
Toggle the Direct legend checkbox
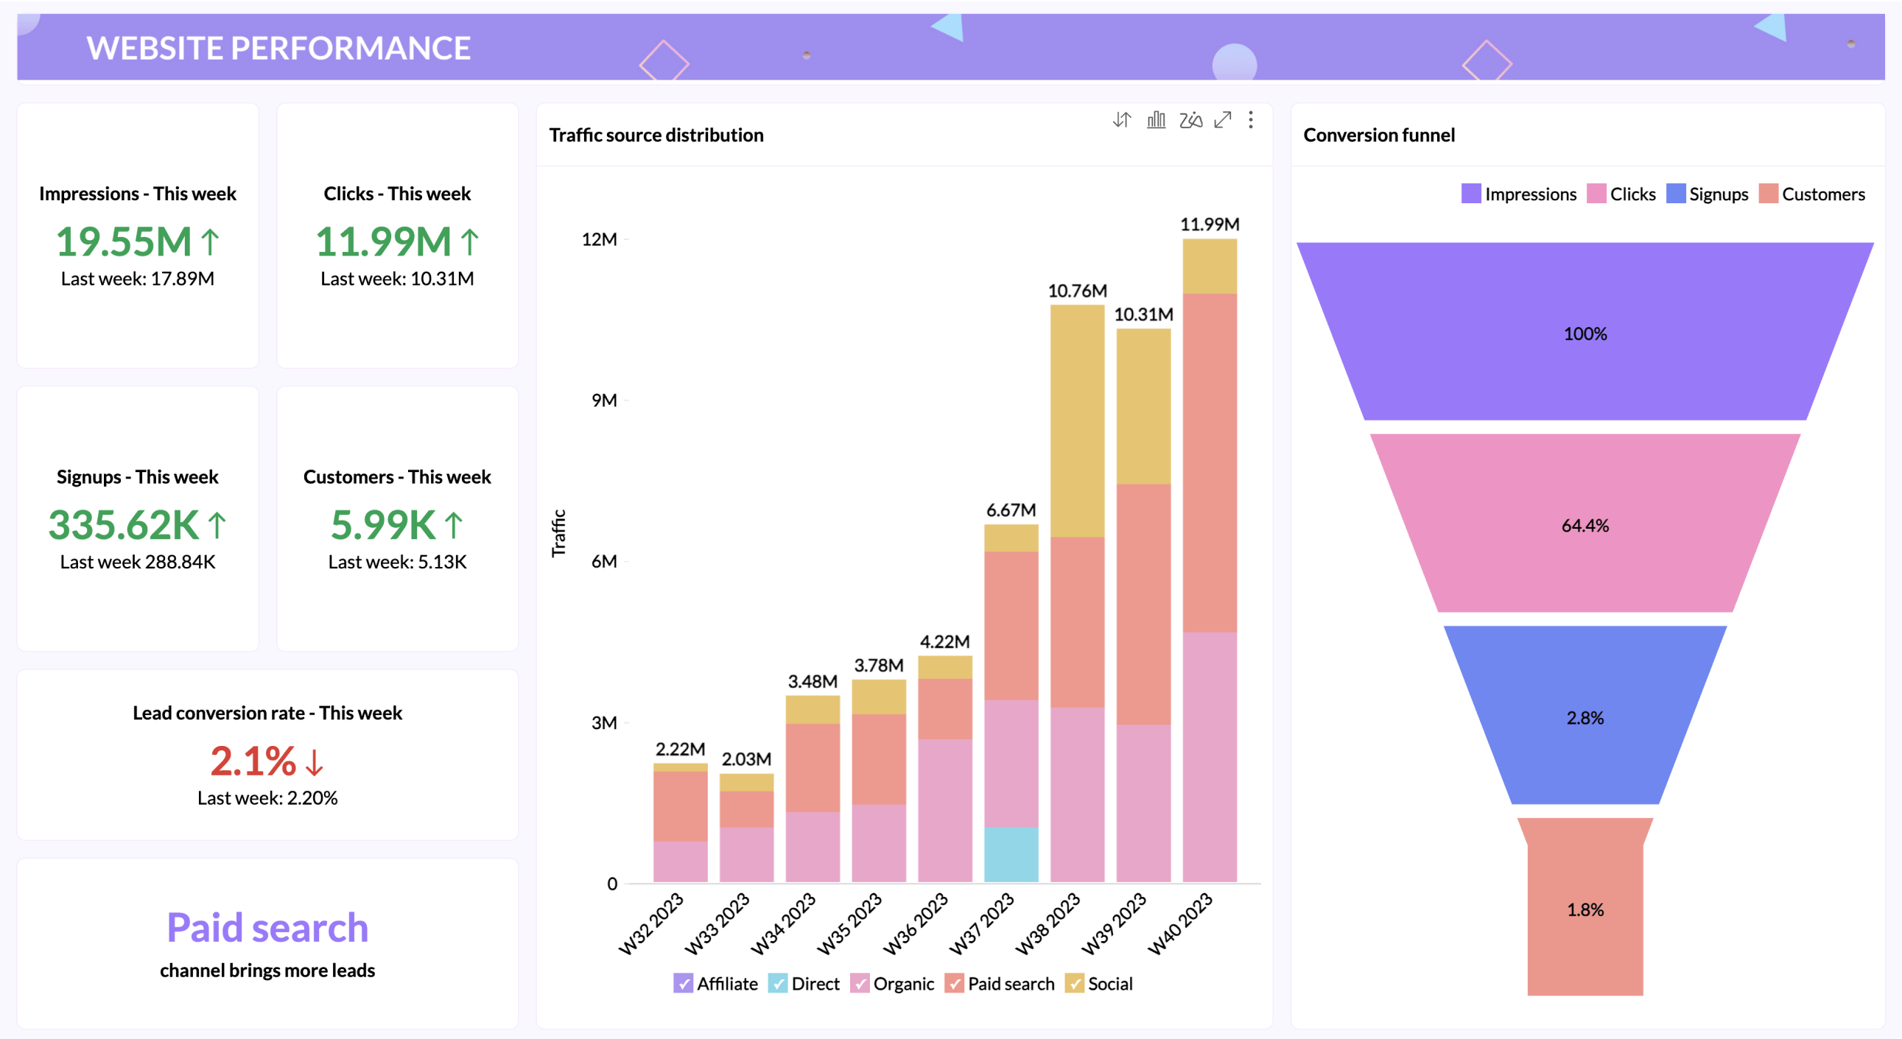click(x=777, y=984)
